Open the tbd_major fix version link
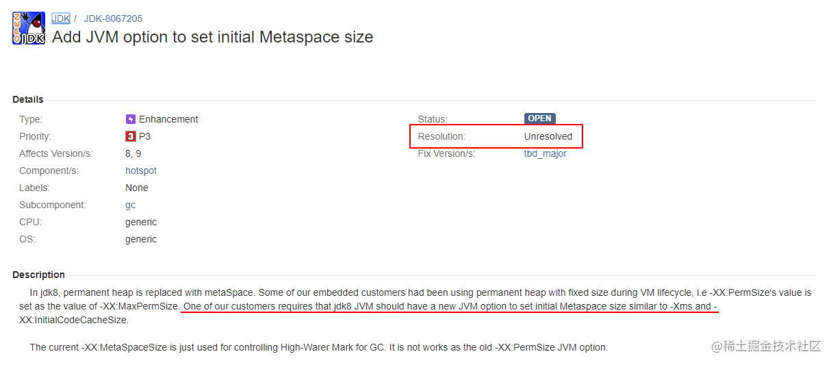The image size is (833, 365). [546, 153]
